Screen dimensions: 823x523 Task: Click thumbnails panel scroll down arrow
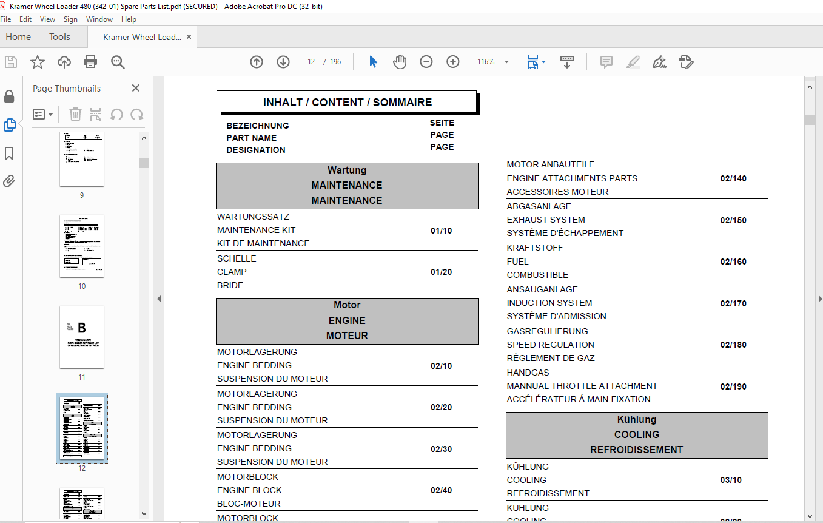144,514
